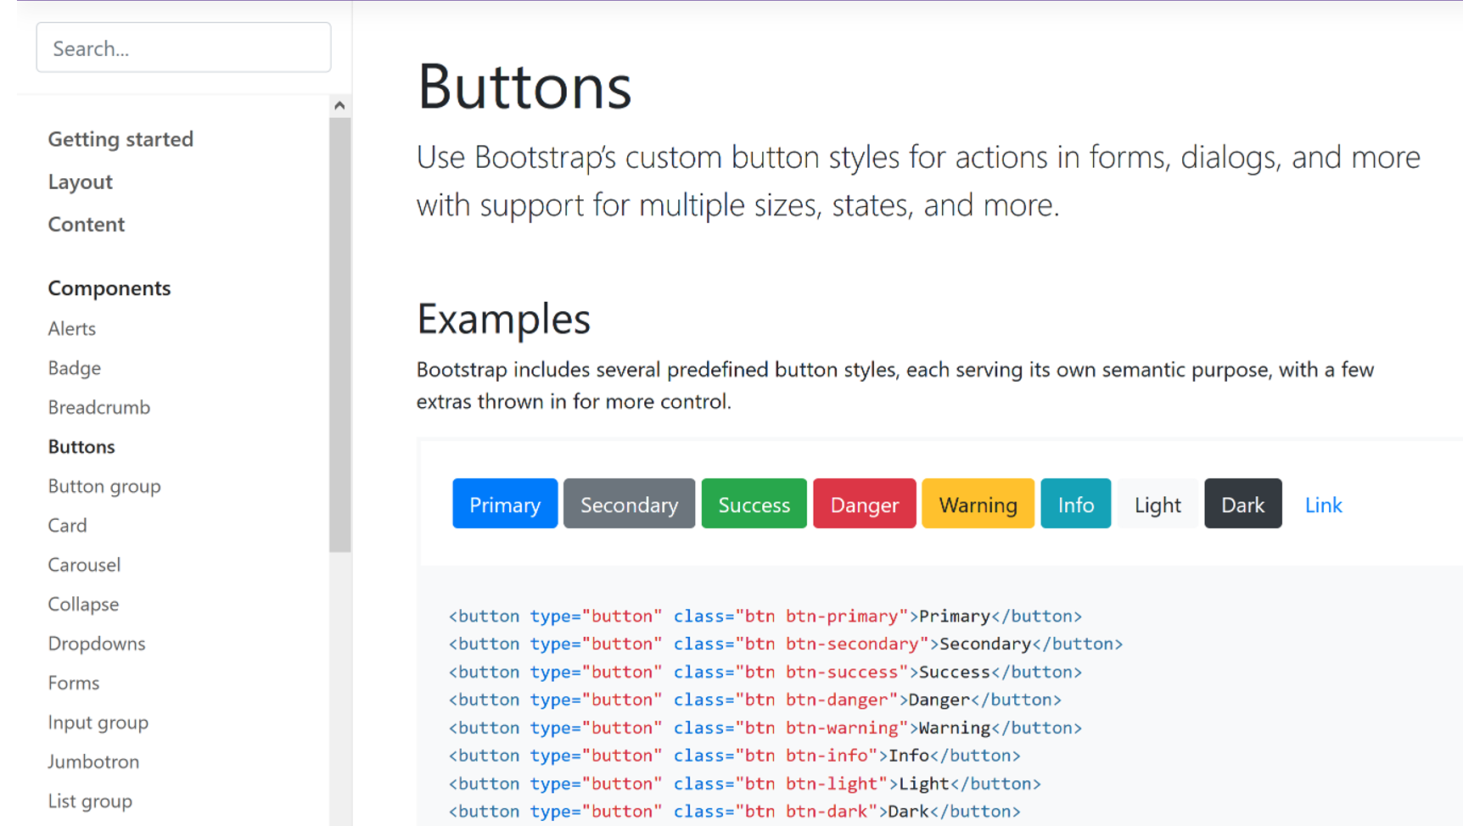1463x826 pixels.
Task: Click the btn-primary code line
Action: tap(765, 617)
